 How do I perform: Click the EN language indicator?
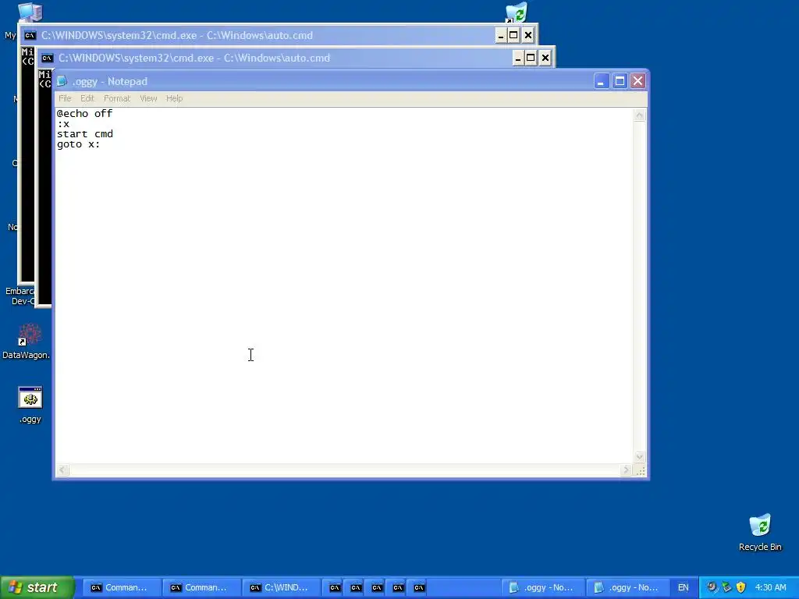684,587
